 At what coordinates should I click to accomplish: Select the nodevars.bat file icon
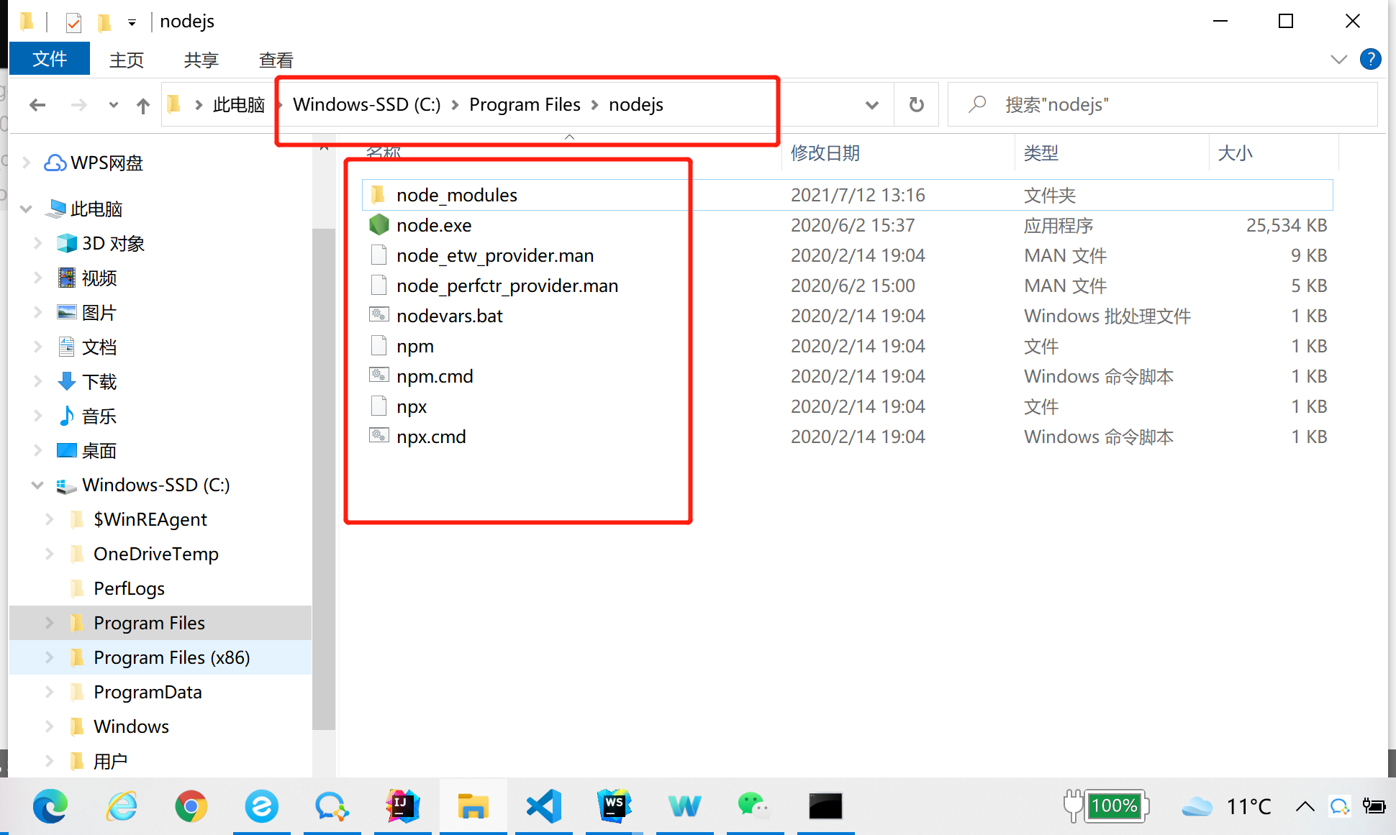[x=379, y=316]
